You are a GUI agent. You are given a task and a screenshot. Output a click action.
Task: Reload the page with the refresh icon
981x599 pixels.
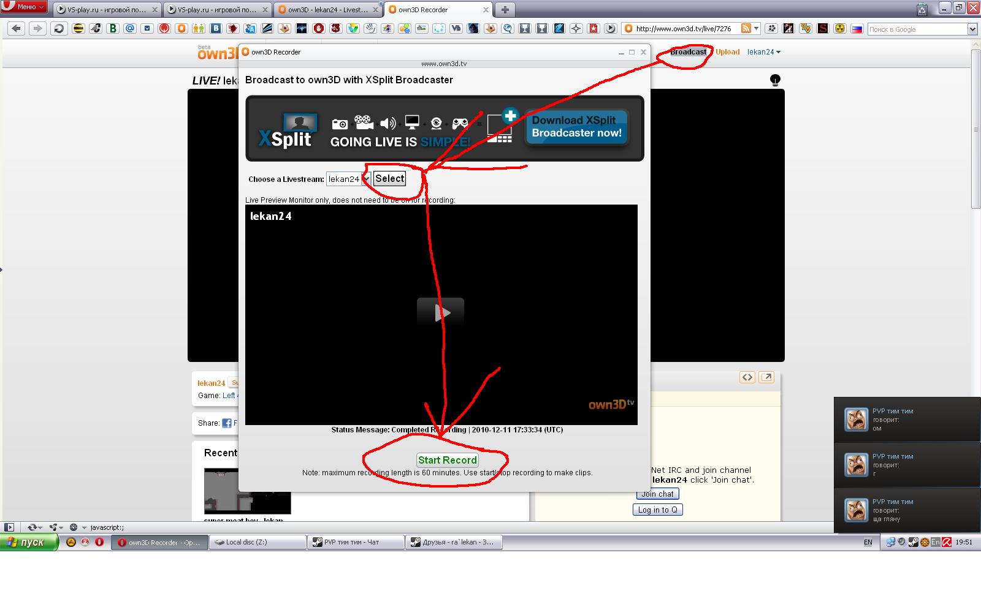click(x=59, y=28)
